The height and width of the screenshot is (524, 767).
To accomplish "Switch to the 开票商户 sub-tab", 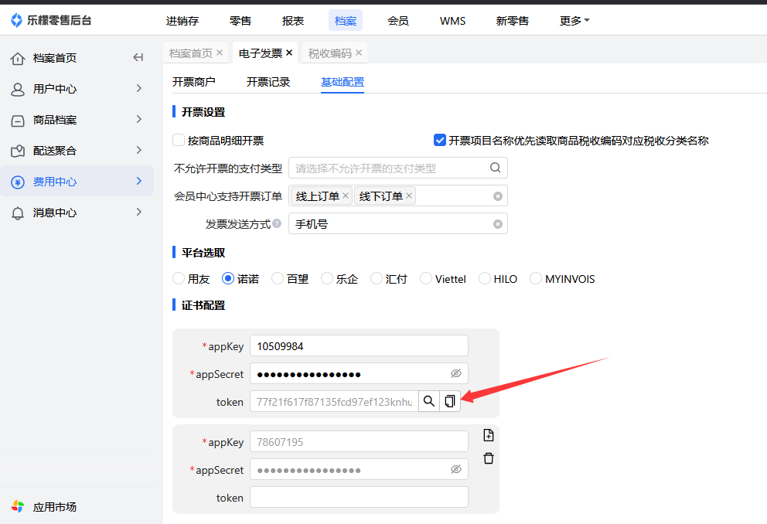I will tap(194, 82).
